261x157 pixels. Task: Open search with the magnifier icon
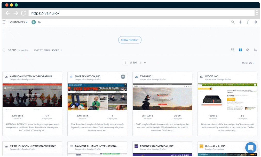click(x=233, y=22)
